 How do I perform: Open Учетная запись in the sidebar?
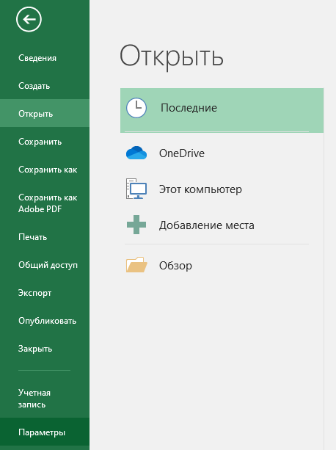pyautogui.click(x=45, y=399)
